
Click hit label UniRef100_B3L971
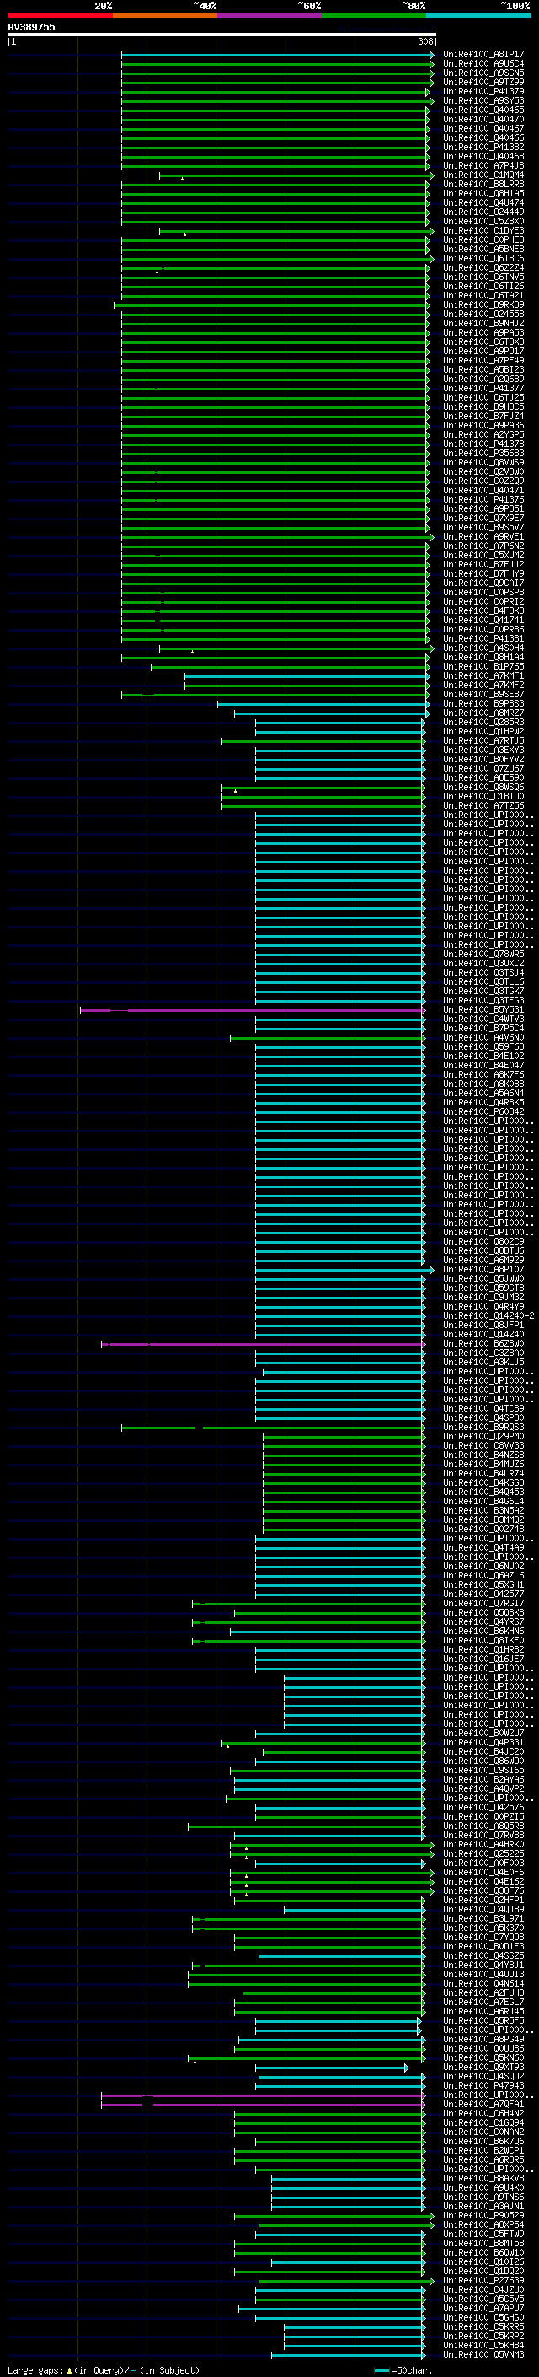pyautogui.click(x=483, y=1918)
